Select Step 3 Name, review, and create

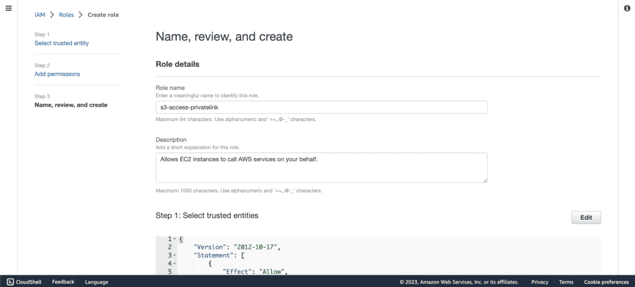pos(71,105)
